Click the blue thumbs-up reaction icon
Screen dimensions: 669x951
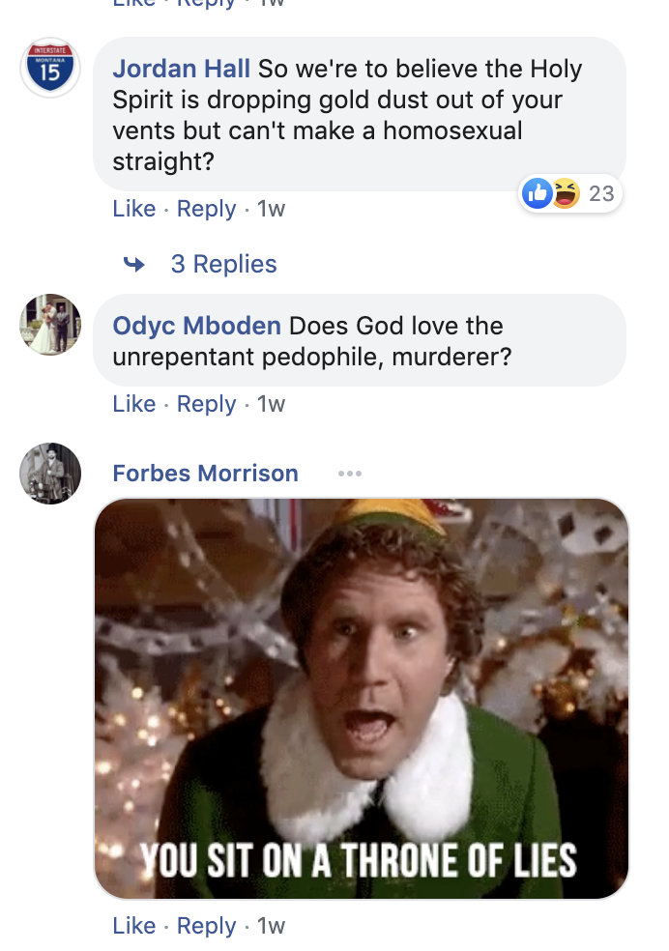click(x=538, y=193)
